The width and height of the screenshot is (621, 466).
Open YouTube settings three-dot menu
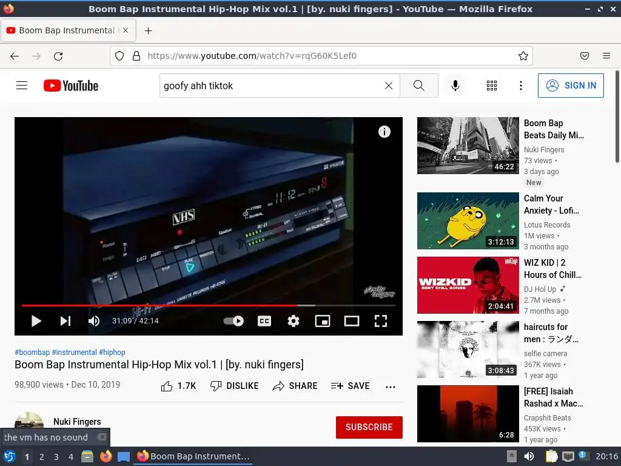click(521, 86)
